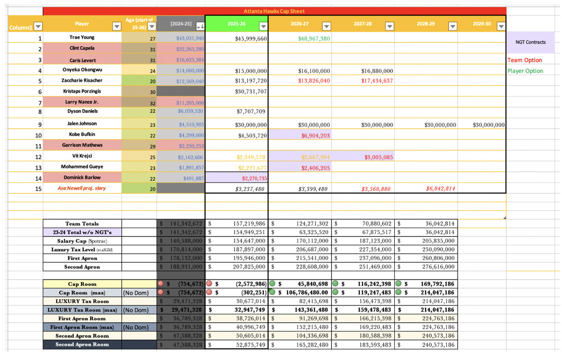Viewport: 562px width, 355px height.
Task: Open the Player column filter dropdown
Action: tap(116, 27)
